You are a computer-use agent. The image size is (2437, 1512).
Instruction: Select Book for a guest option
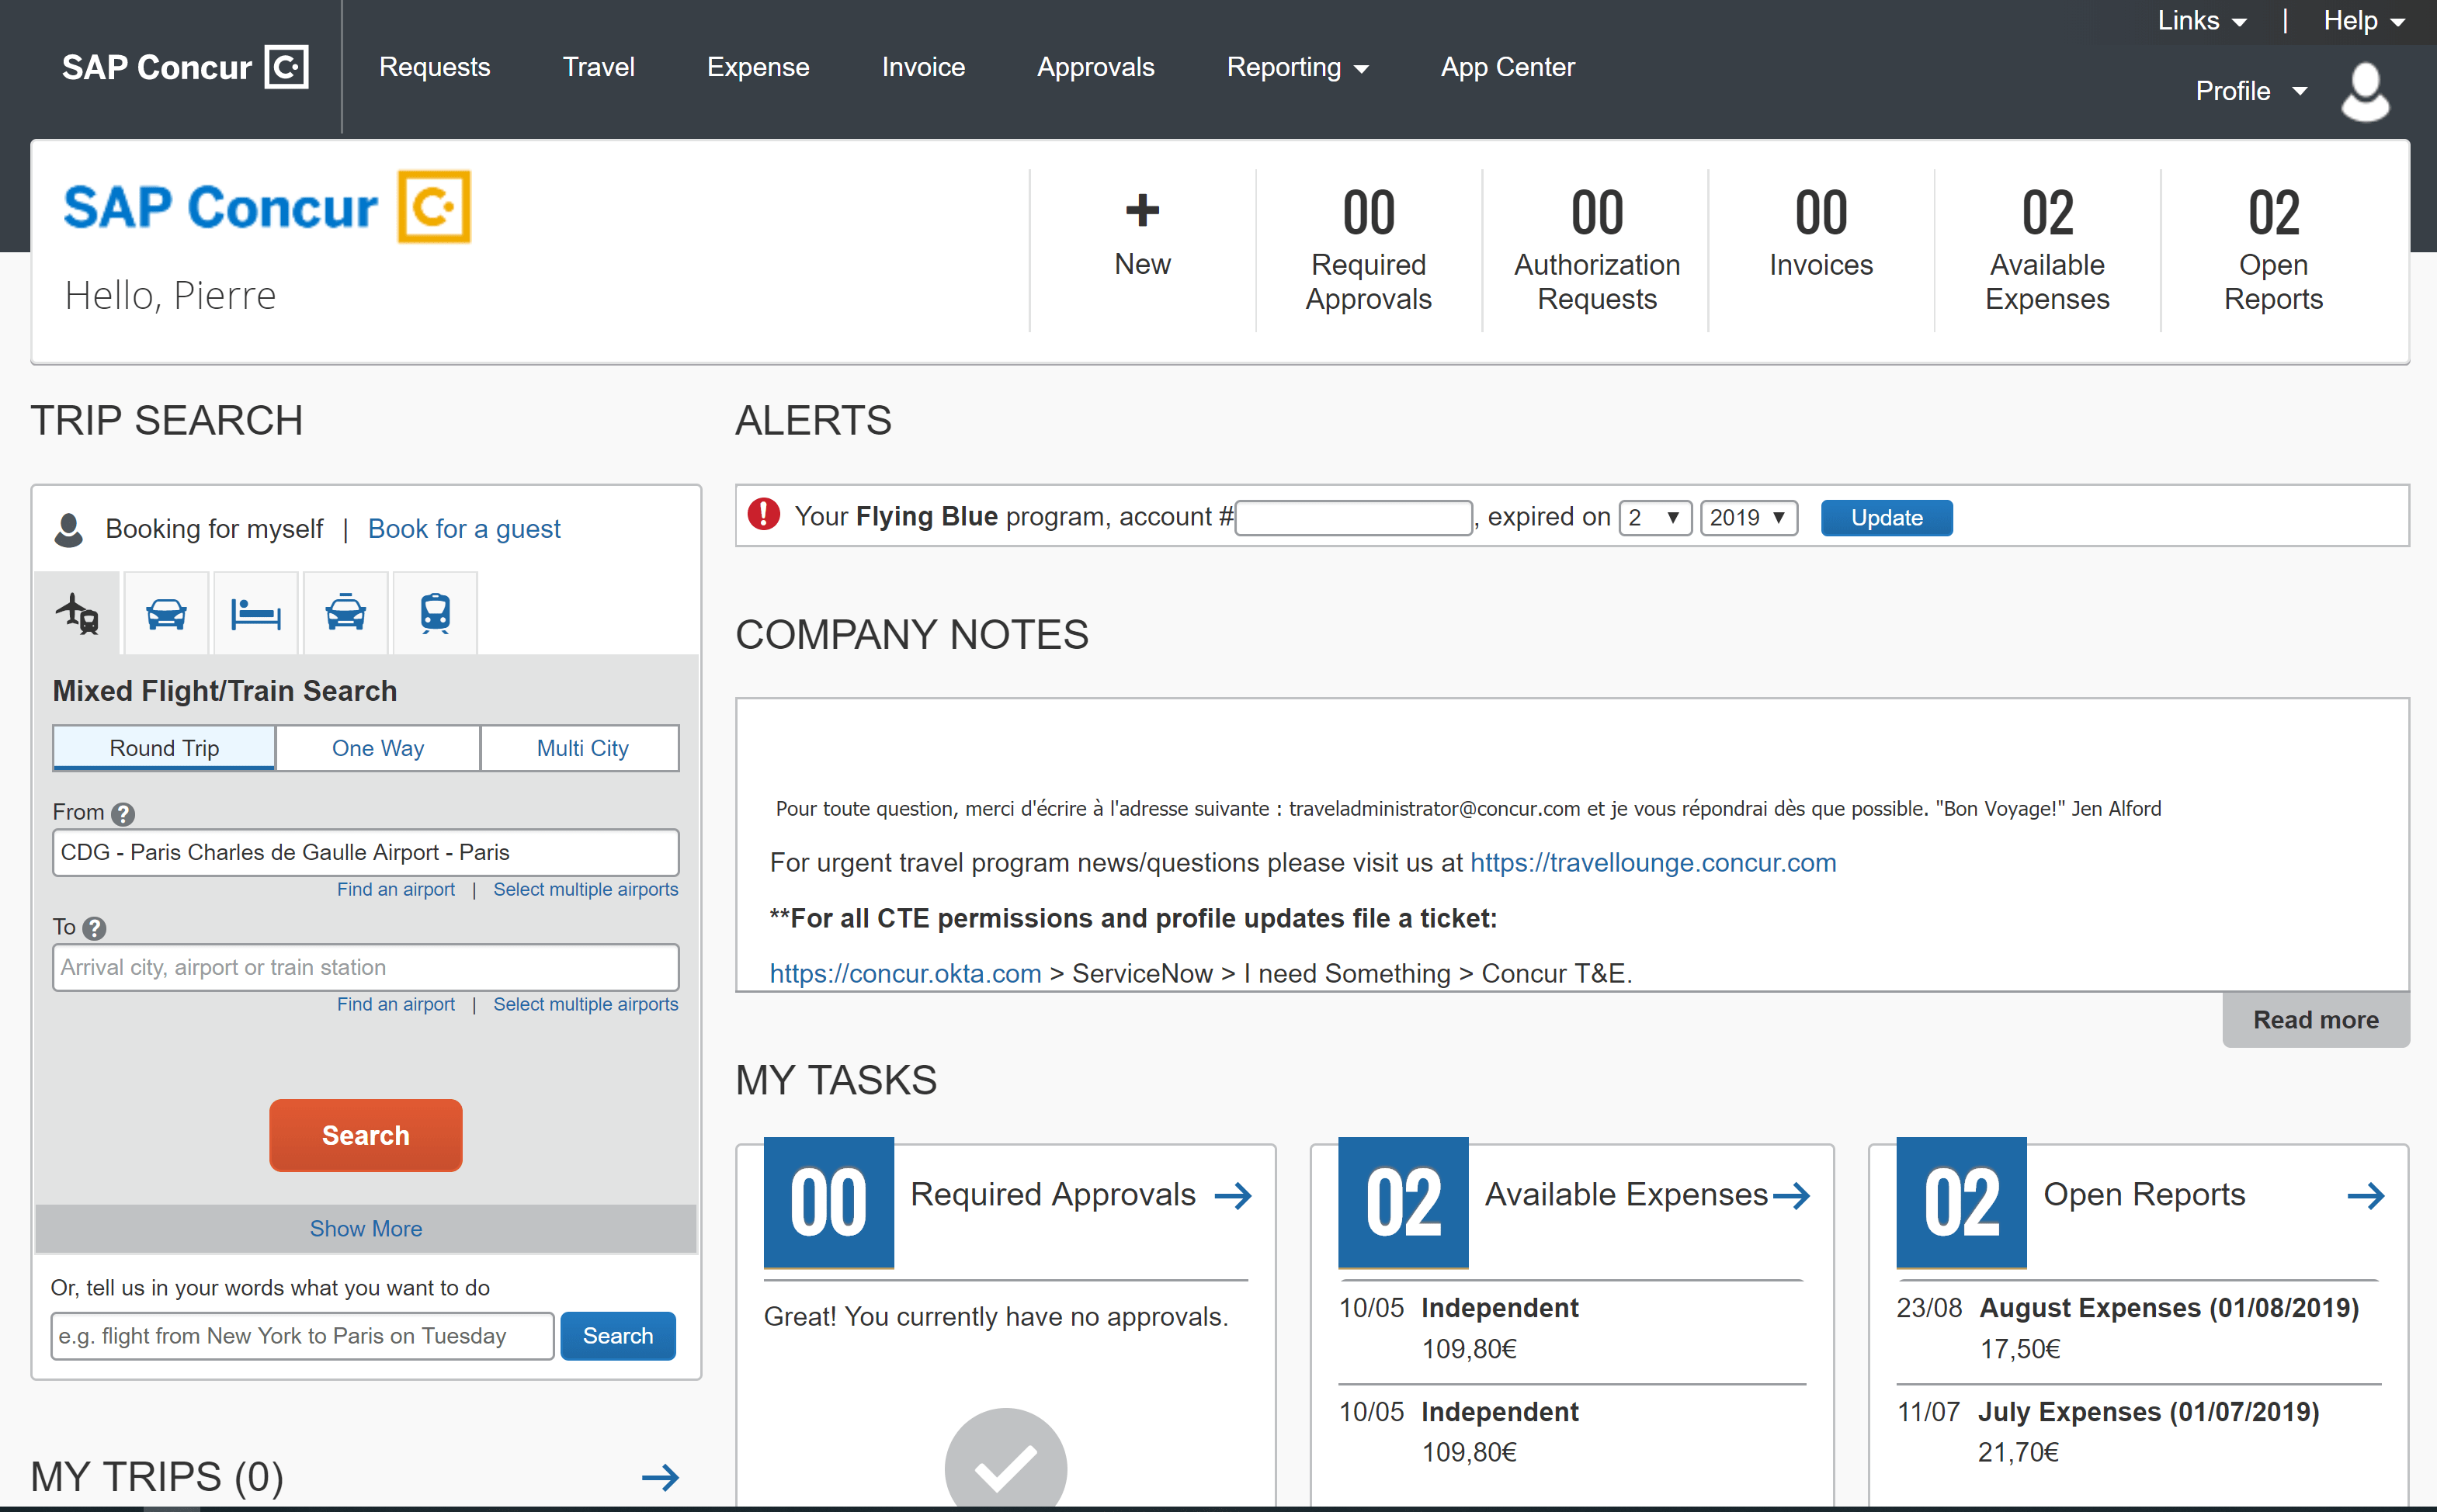click(x=464, y=528)
